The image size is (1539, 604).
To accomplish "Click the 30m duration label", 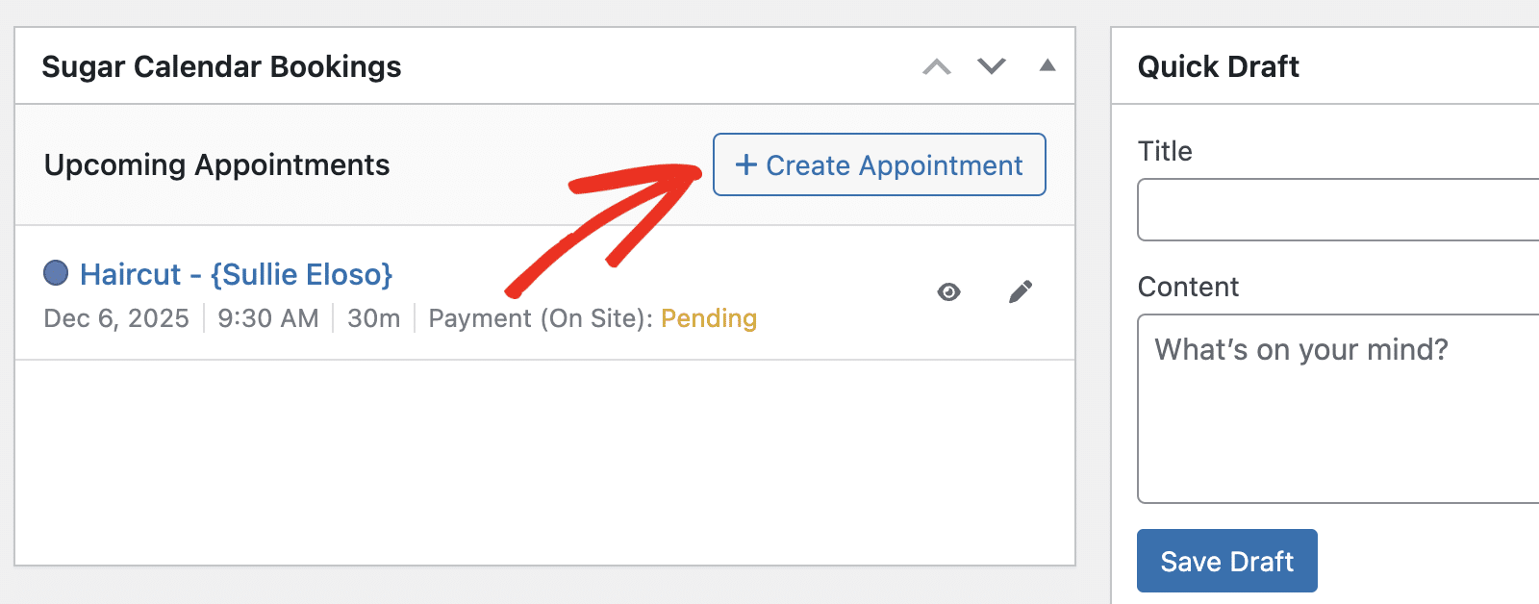I will (x=373, y=318).
